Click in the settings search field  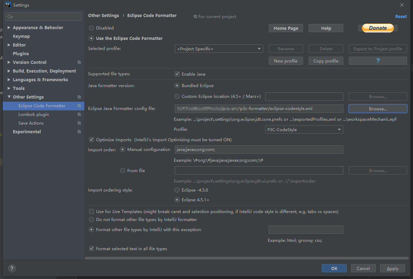43,17
